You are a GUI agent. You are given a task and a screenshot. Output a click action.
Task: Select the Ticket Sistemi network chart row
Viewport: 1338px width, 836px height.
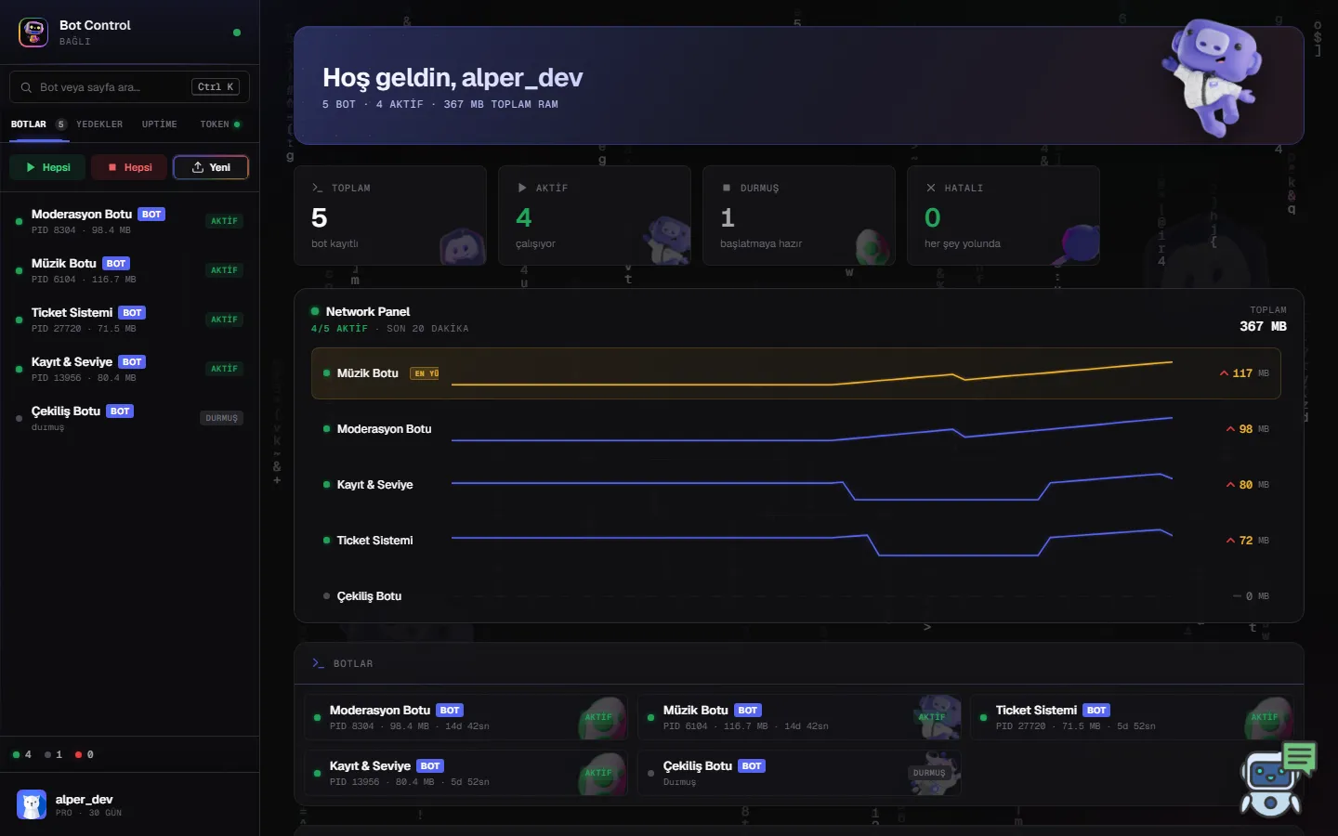point(796,541)
